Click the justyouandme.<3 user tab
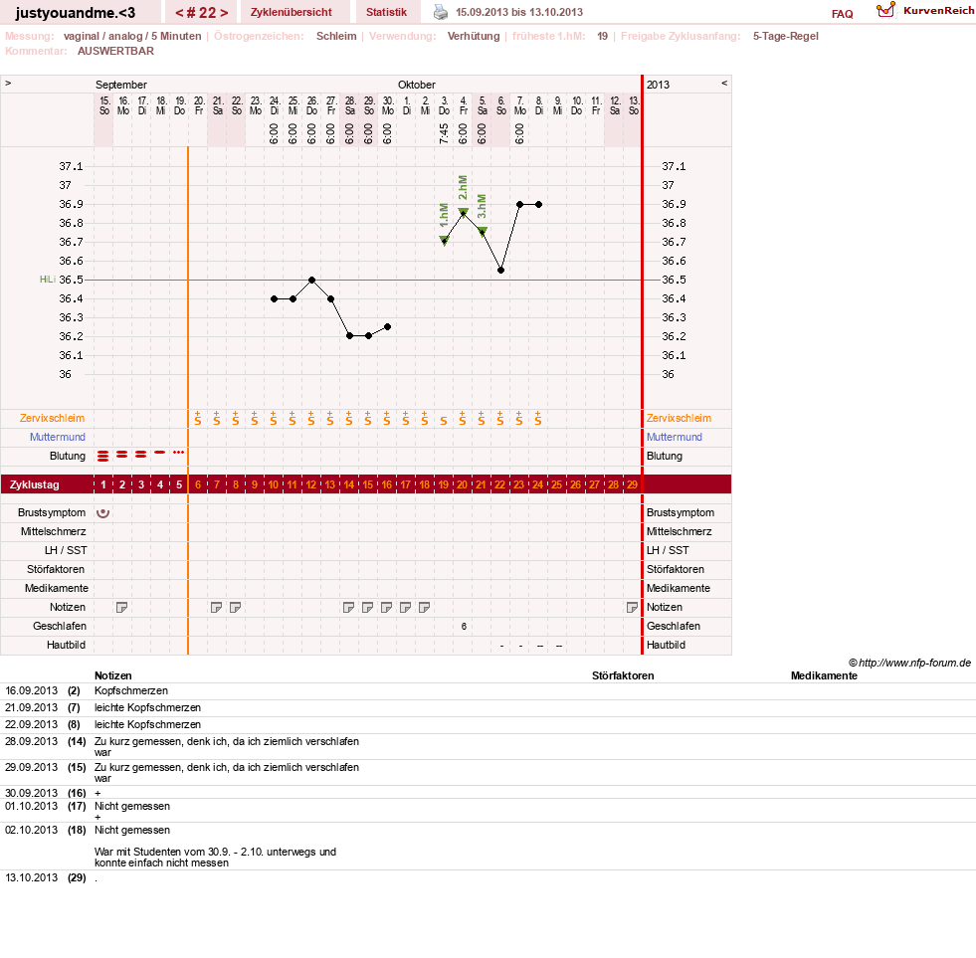The image size is (976, 958). tap(76, 13)
